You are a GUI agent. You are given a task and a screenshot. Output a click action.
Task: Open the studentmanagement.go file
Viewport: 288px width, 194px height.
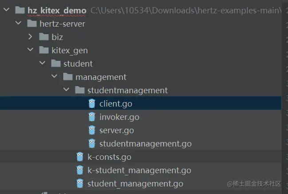[x=146, y=144]
